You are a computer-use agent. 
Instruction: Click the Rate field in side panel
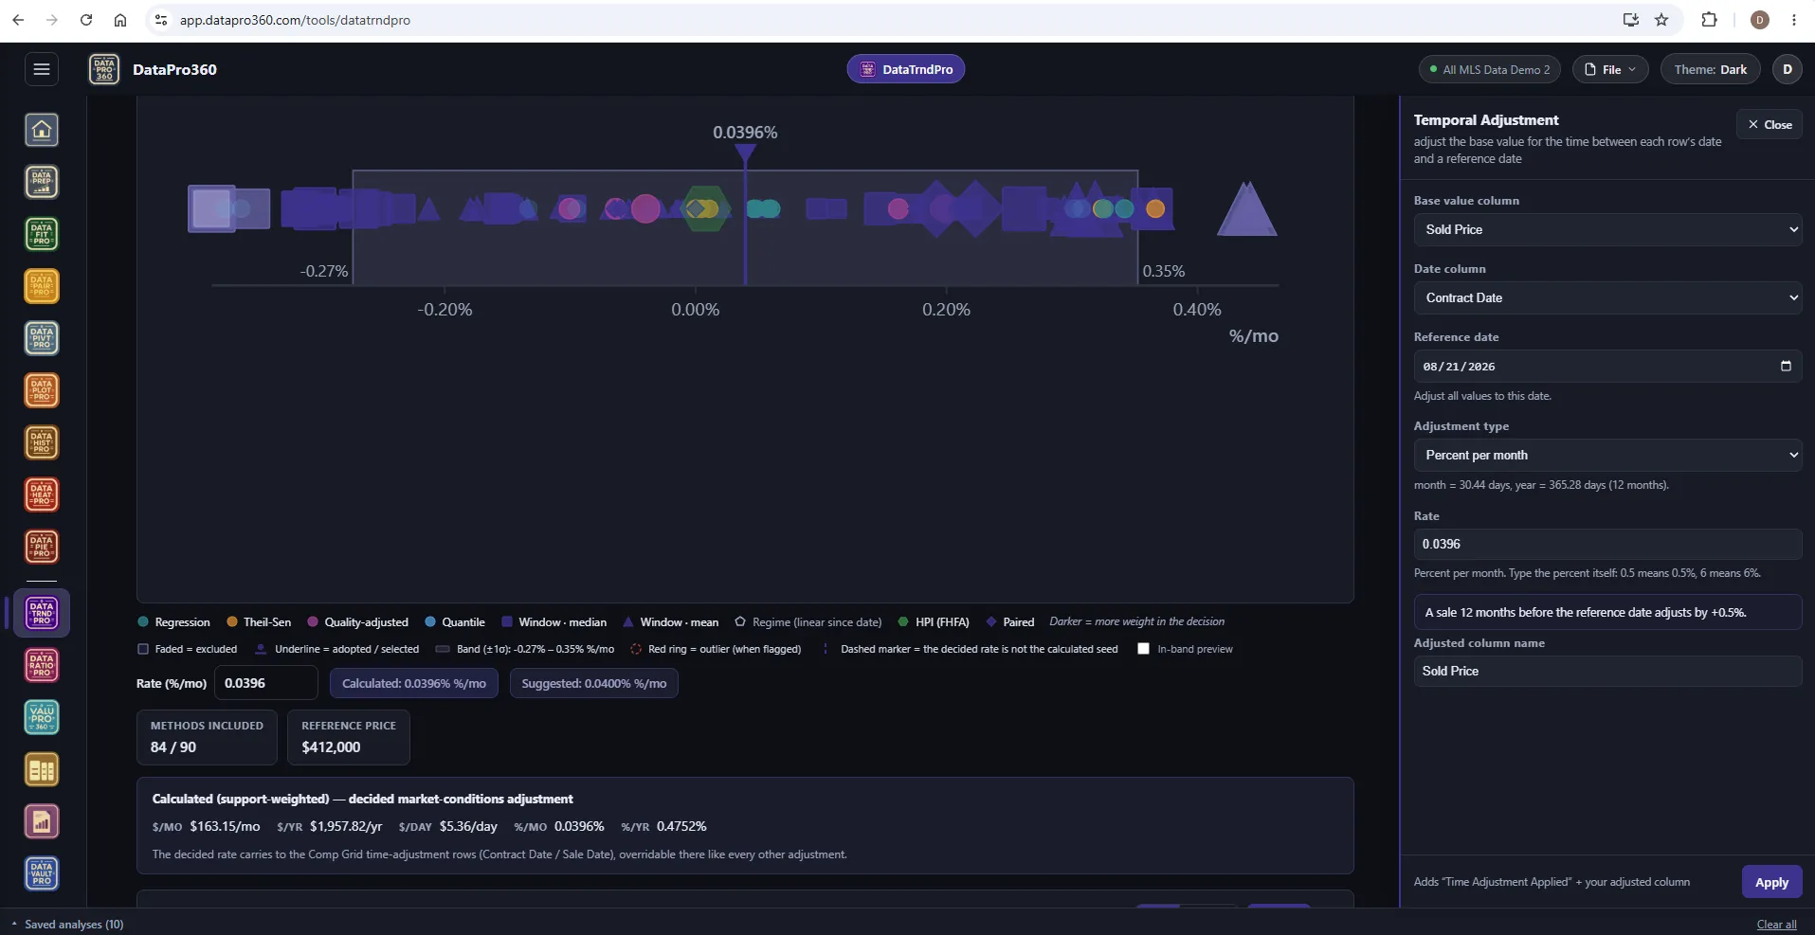1607,544
